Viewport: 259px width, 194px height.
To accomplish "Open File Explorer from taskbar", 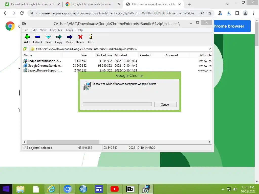I will 20,189.
